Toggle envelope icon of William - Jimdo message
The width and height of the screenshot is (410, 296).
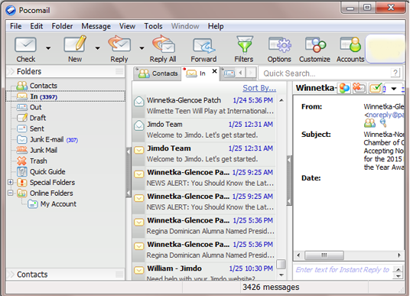(x=139, y=269)
